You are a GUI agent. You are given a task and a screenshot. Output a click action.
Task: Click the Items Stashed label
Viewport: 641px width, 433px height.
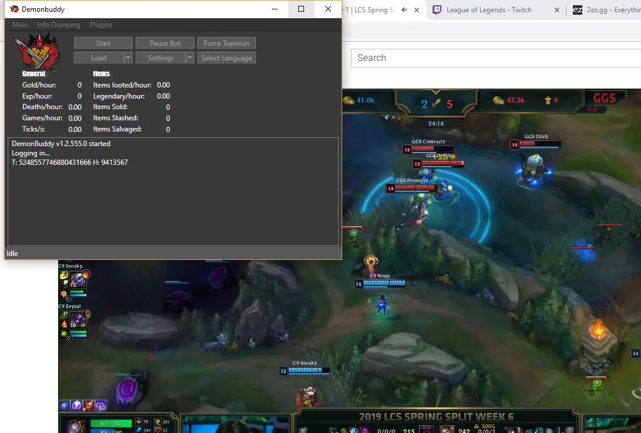click(x=116, y=118)
